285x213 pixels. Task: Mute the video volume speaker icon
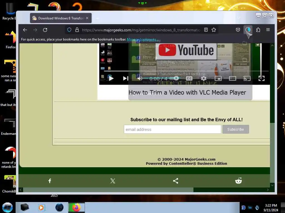tap(140, 78)
